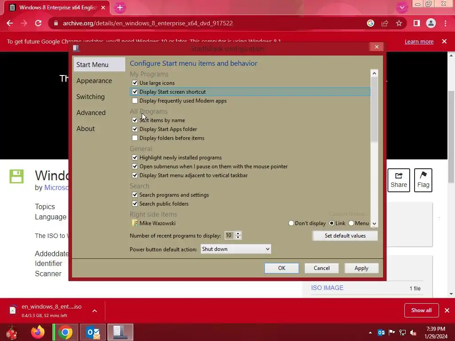Show hidden tray icons arrow
The image size is (455, 341).
370,333
